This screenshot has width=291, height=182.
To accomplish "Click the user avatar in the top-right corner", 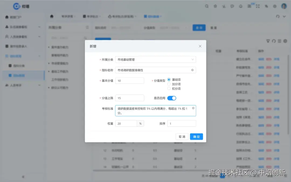I will (284, 6).
